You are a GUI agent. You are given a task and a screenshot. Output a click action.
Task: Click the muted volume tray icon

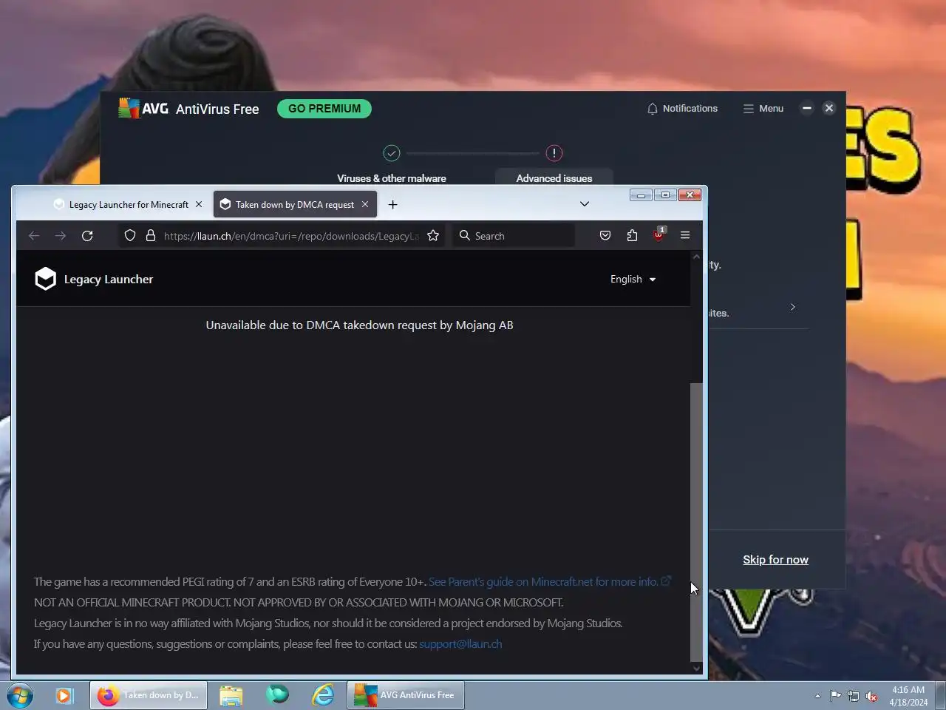click(872, 696)
